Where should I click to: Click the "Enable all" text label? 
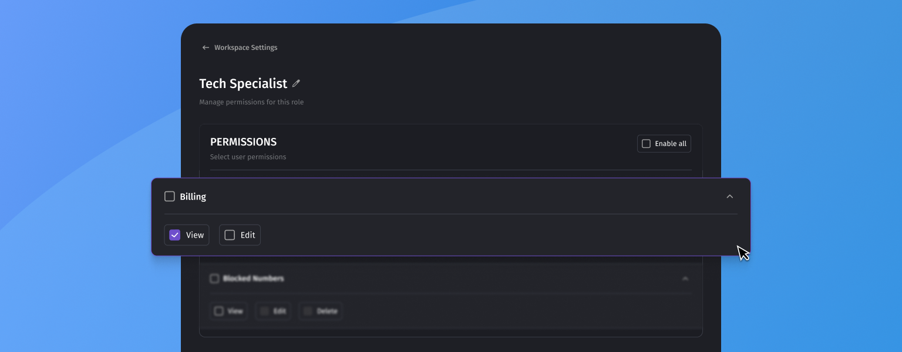(x=671, y=144)
